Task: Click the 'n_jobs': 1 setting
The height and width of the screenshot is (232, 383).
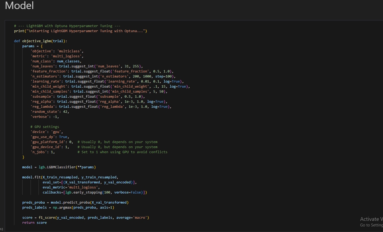Action: point(43,152)
